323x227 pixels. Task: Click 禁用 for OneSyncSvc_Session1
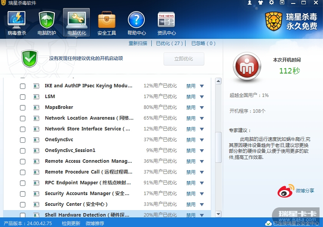tap(191, 150)
